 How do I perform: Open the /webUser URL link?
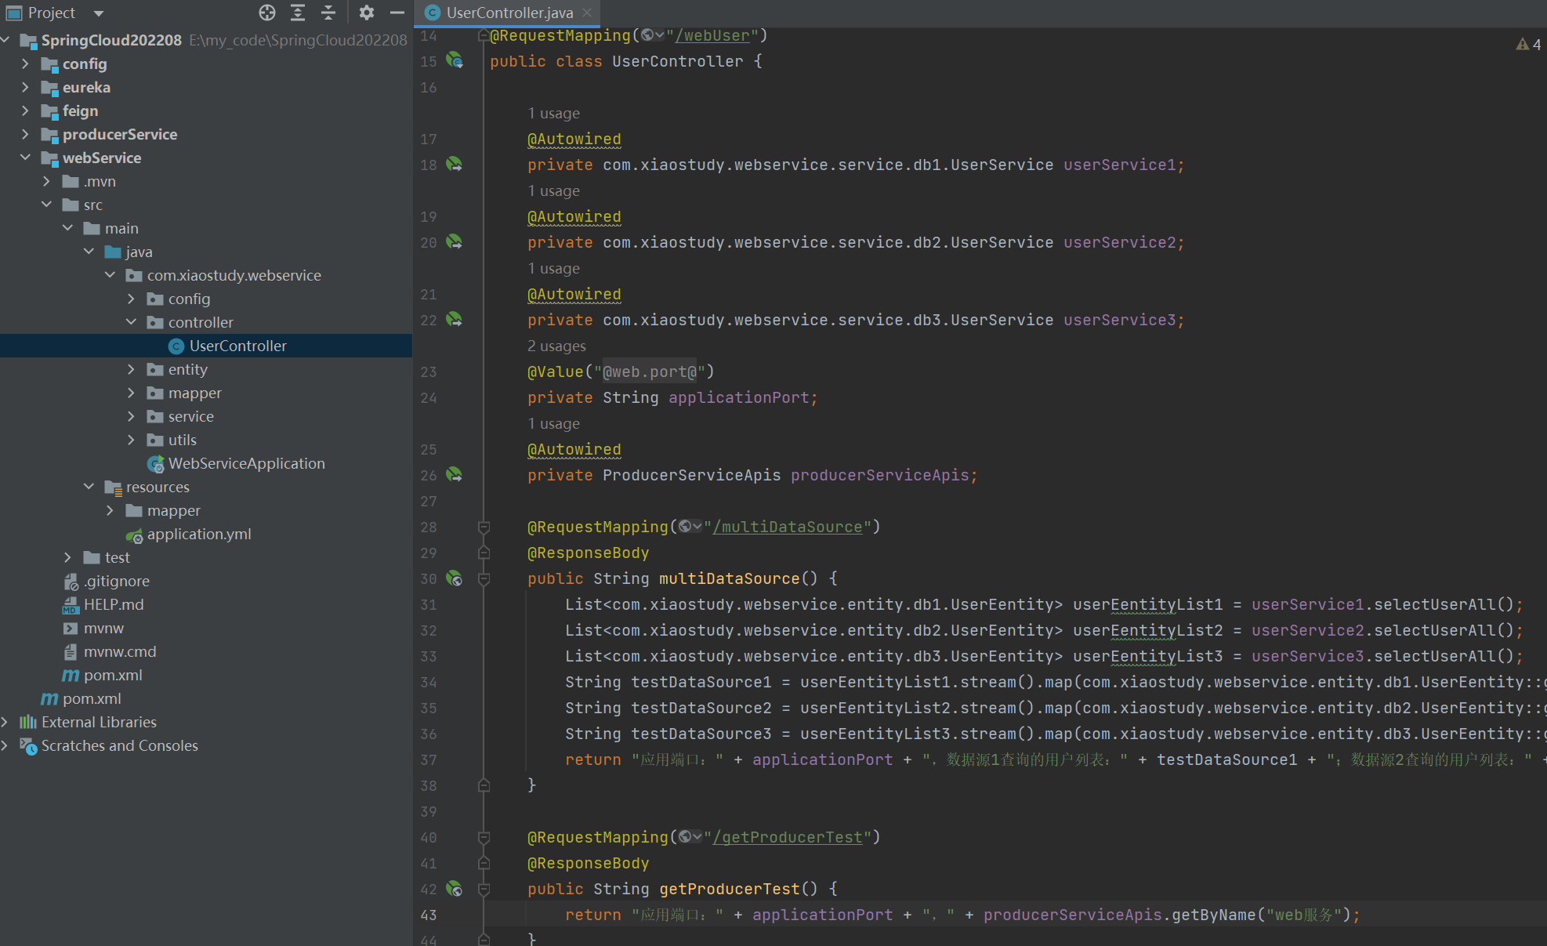click(712, 35)
